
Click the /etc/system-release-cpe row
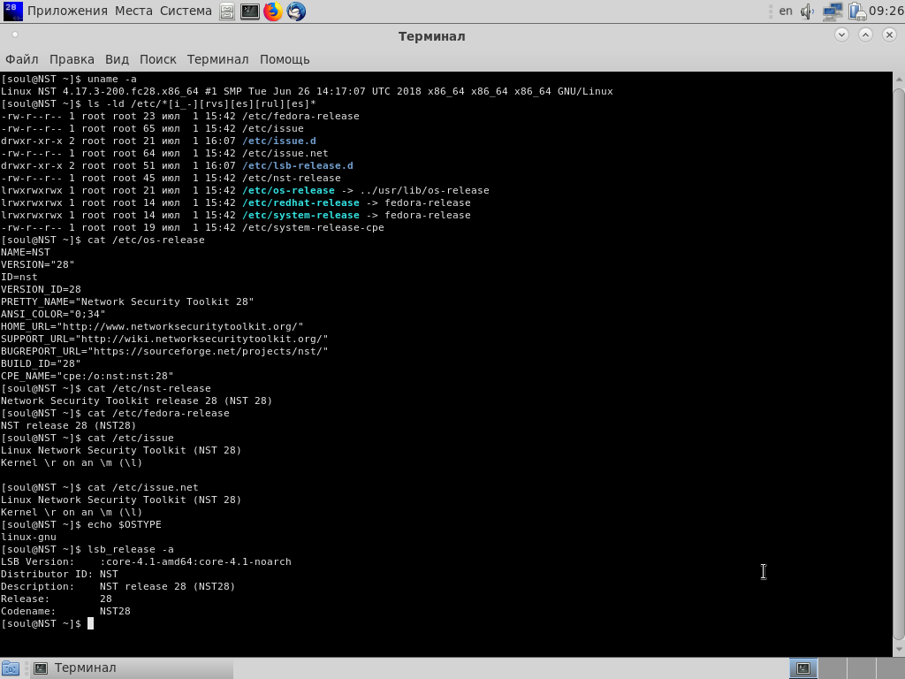[x=192, y=227]
